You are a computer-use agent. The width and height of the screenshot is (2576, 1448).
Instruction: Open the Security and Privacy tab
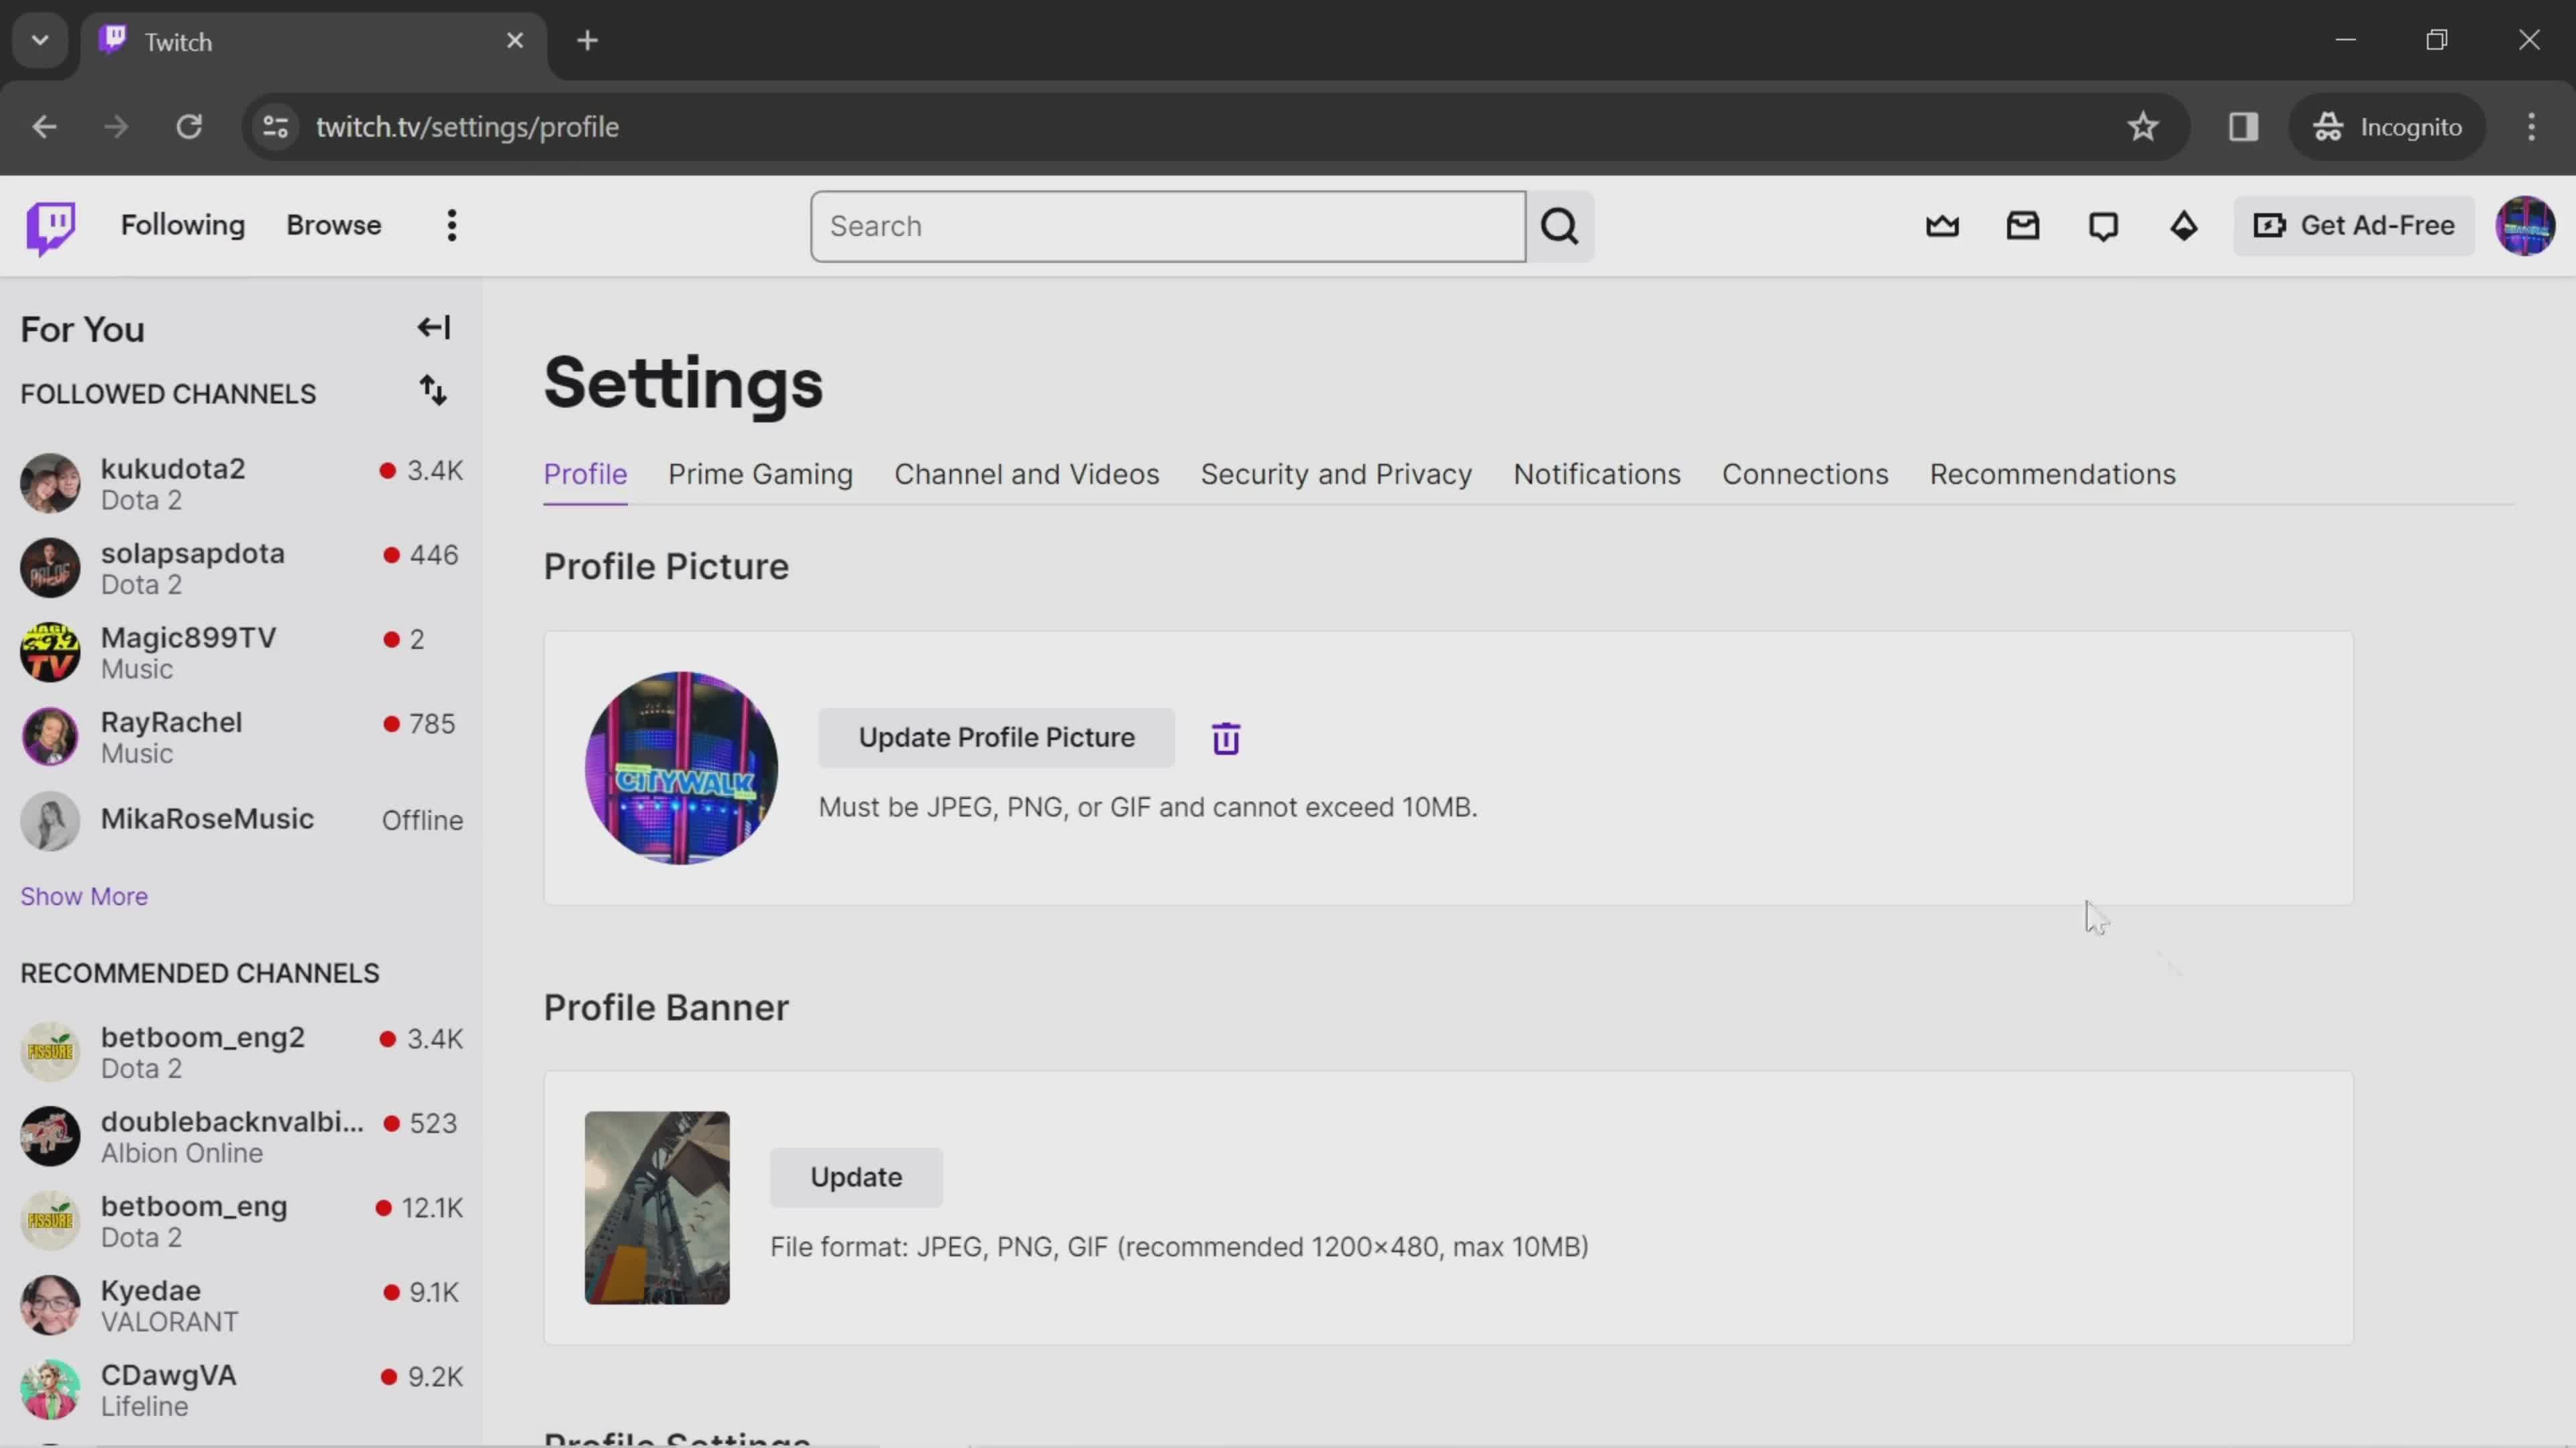(x=1336, y=475)
